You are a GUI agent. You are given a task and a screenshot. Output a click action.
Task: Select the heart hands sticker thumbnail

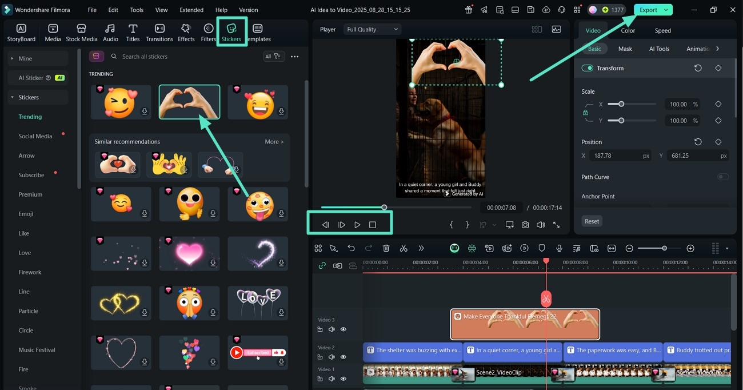pyautogui.click(x=189, y=102)
